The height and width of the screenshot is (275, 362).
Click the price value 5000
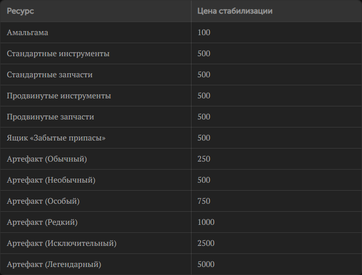(206, 264)
